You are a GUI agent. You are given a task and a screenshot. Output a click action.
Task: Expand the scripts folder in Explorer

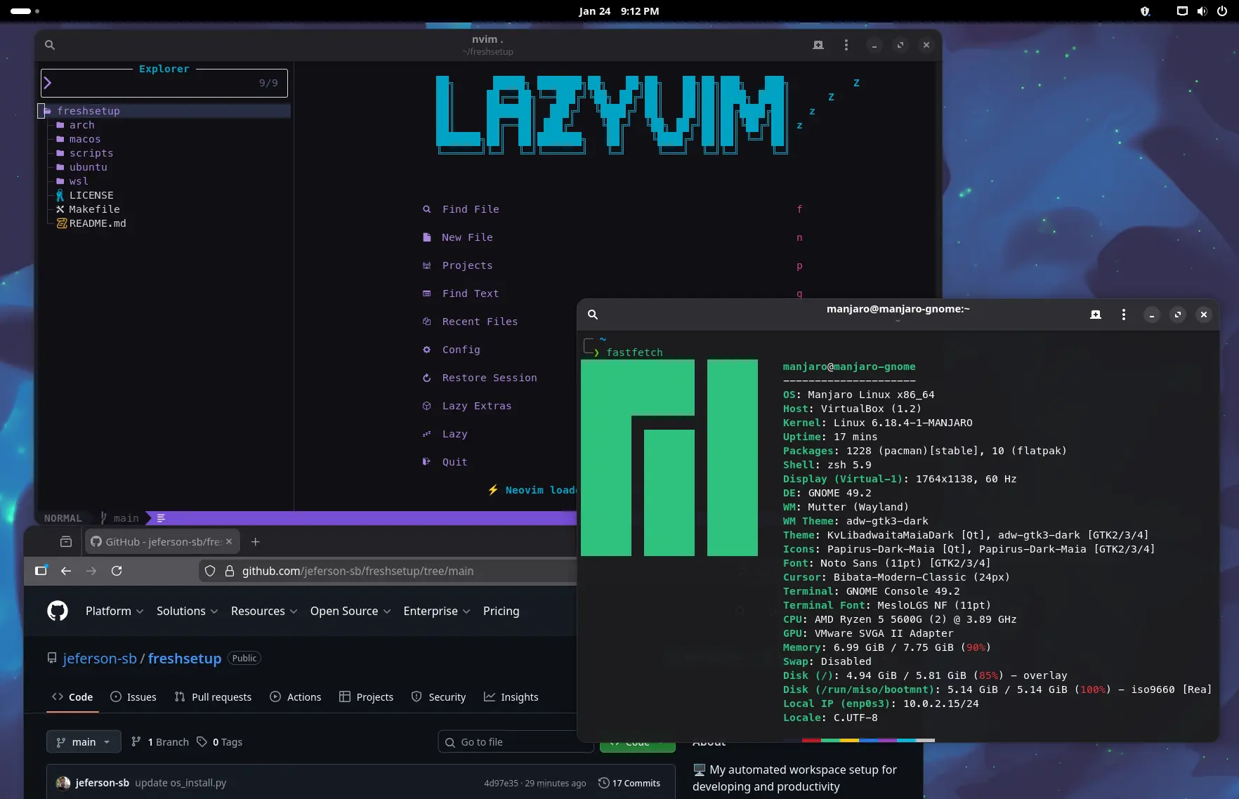91,153
